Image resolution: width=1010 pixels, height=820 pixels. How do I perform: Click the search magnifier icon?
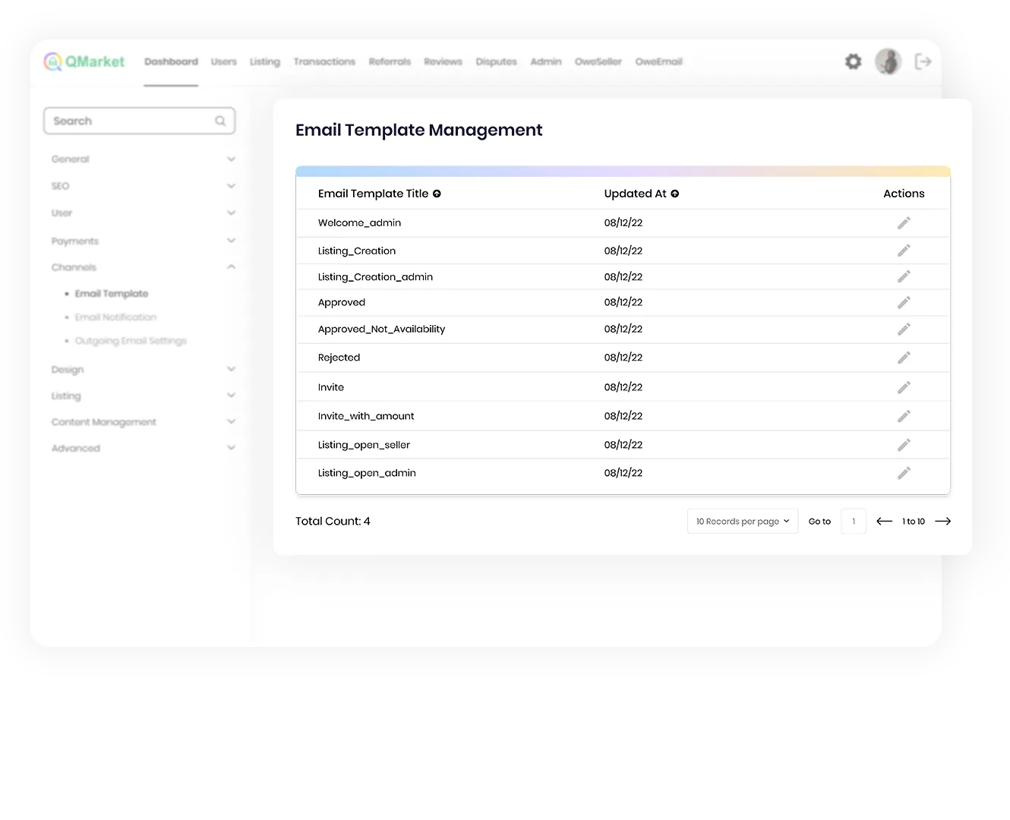[220, 121]
